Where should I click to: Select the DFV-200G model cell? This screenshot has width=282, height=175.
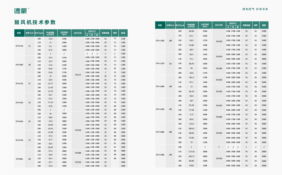coord(160,132)
